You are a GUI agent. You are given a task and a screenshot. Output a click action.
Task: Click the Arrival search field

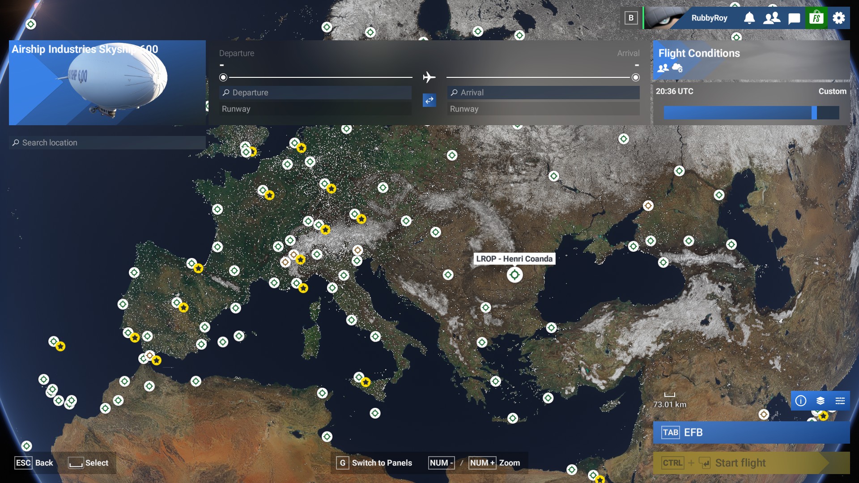[x=544, y=93]
